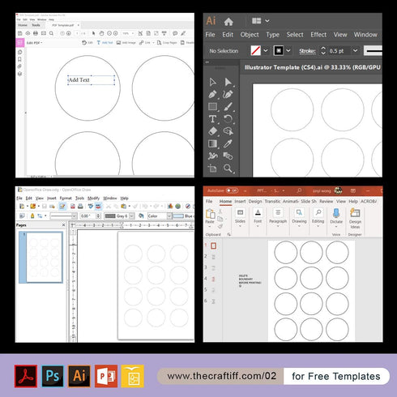Open the Modify menu in OpenOffice Draw
397x397 pixels.
click(x=93, y=198)
